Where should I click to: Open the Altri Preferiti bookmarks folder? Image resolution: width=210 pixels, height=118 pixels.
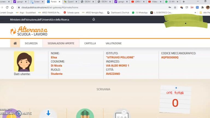click(x=205, y=13)
